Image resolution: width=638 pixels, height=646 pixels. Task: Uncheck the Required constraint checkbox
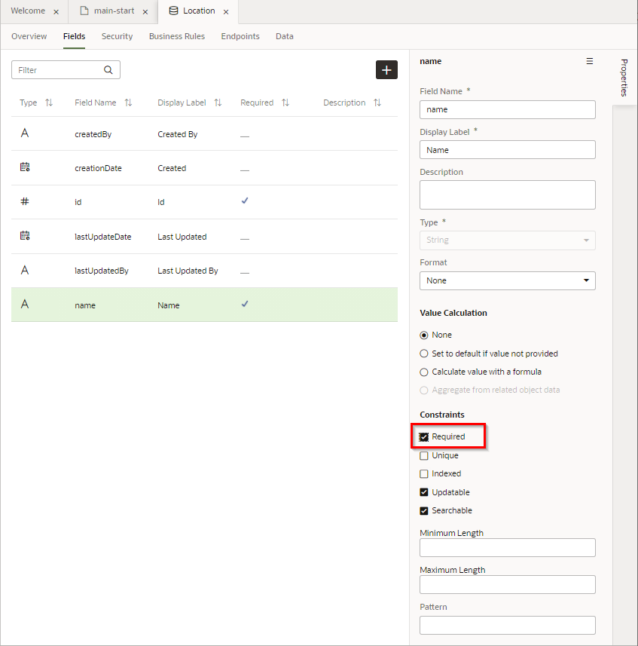424,436
